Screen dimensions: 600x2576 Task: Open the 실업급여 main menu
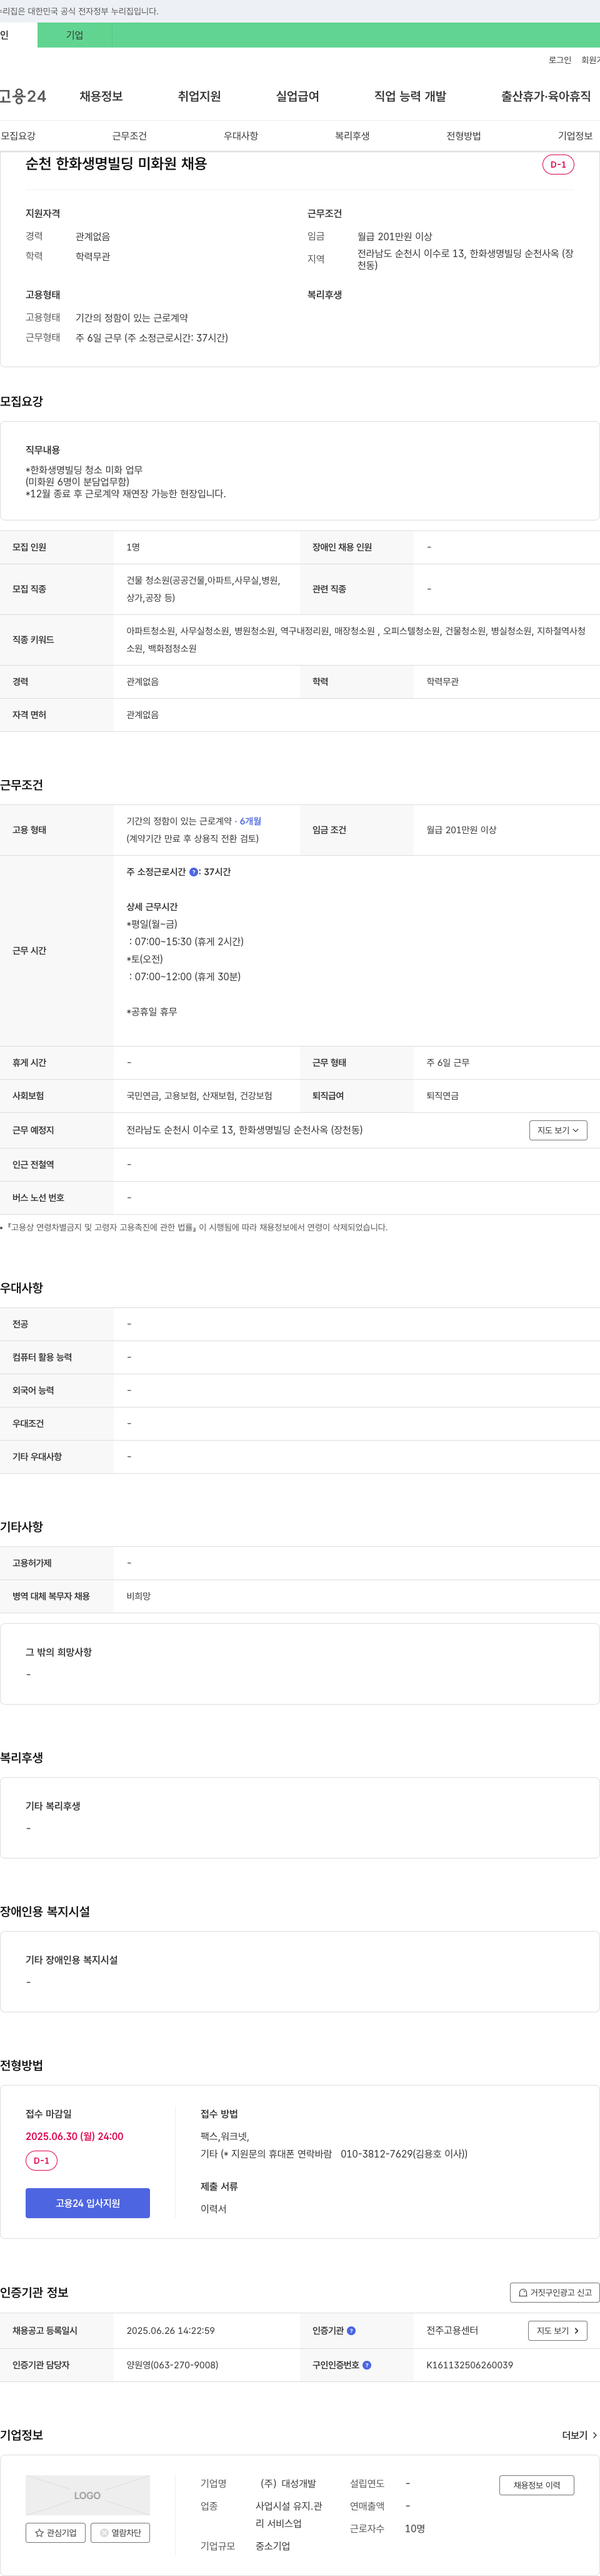coord(297,96)
